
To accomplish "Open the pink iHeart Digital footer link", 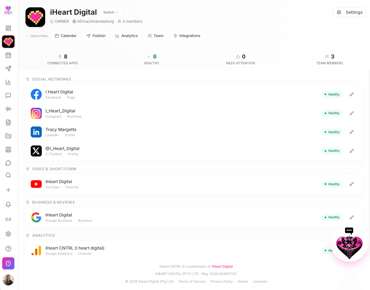I will point(222,266).
